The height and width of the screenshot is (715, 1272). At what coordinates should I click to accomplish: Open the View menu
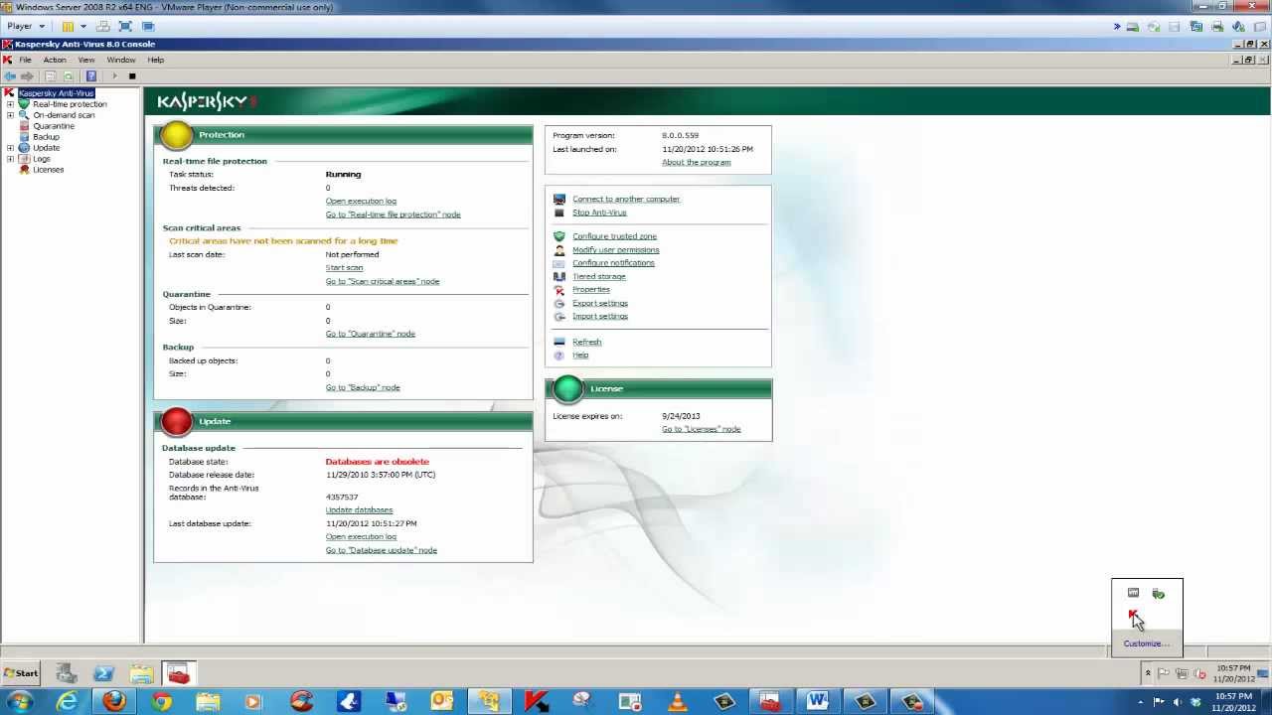pos(86,60)
